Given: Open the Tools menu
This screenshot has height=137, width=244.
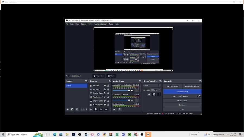Looking at the screenshot, I should (x=111, y=24).
